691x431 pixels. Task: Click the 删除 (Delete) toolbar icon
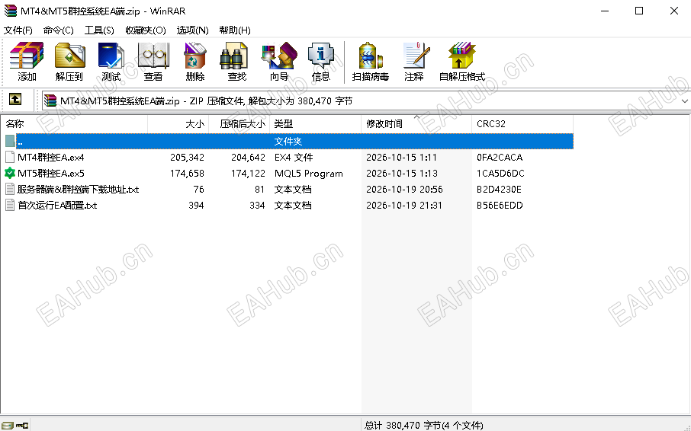tap(194, 56)
